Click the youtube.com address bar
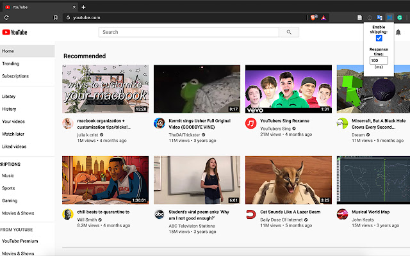 (x=184, y=17)
